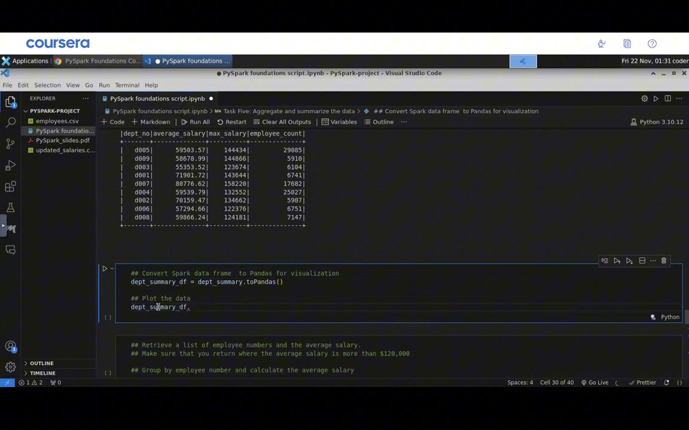Click Clear All Outputs
This screenshot has width=689, height=430.
point(282,122)
